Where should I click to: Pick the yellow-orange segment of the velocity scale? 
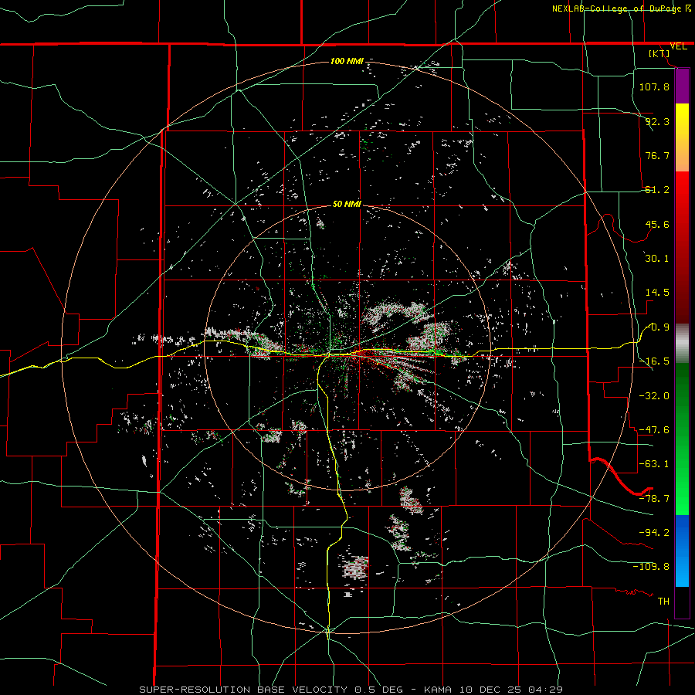(x=682, y=137)
